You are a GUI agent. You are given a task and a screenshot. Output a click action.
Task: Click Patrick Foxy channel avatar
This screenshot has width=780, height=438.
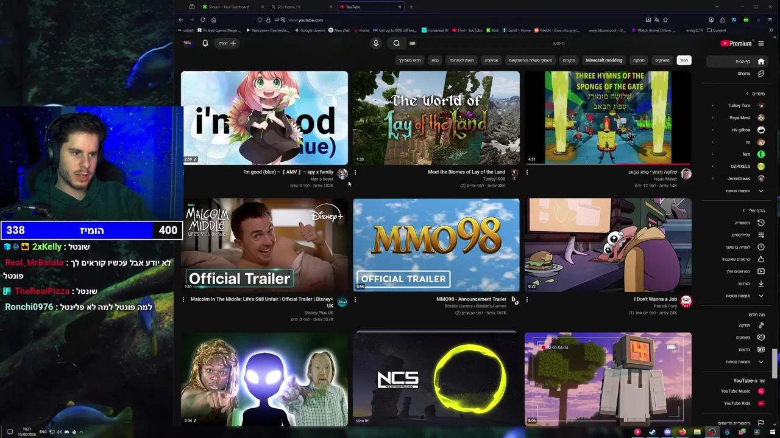(x=686, y=301)
